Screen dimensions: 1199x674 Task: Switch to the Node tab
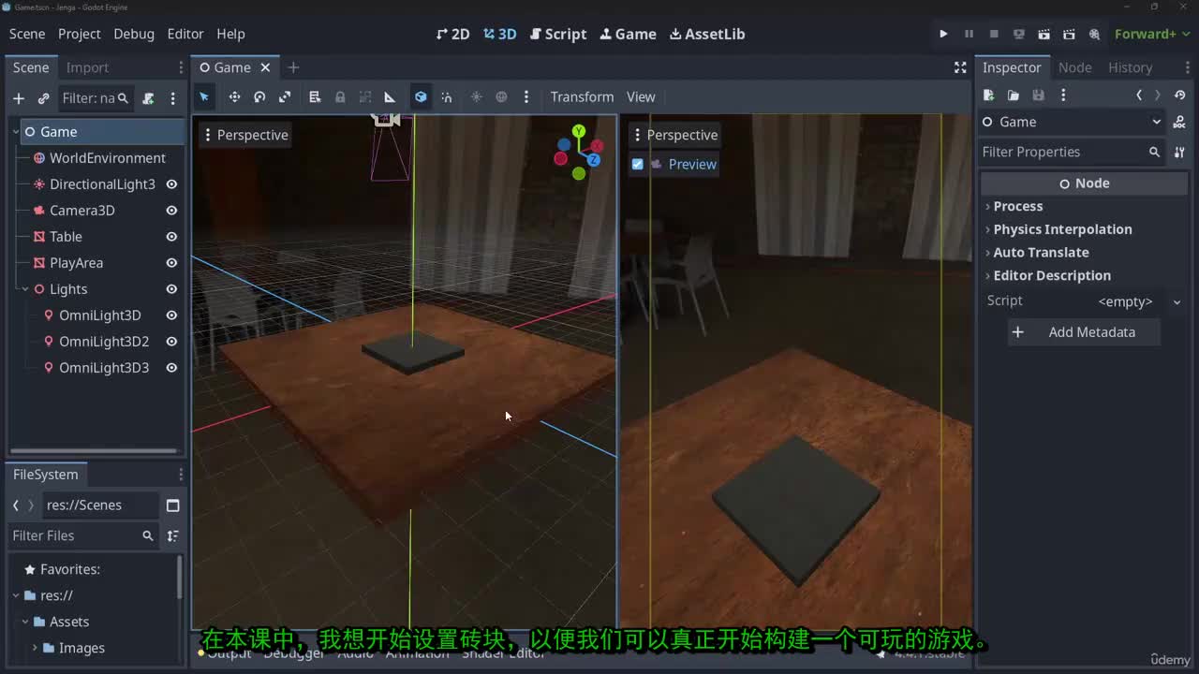pos(1074,67)
